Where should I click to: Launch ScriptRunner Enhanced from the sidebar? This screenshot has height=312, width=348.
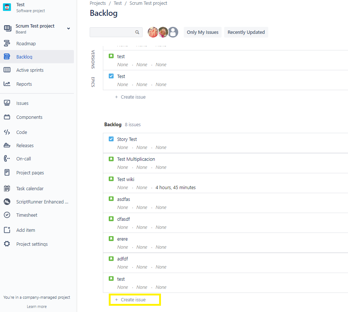(x=7, y=202)
